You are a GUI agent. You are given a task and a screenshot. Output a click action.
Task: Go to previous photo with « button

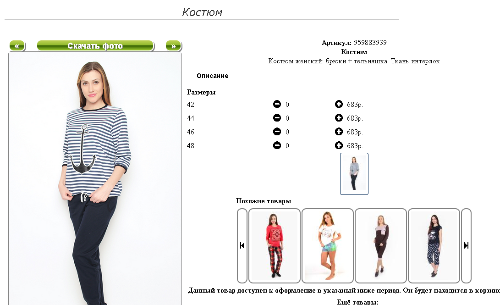17,46
